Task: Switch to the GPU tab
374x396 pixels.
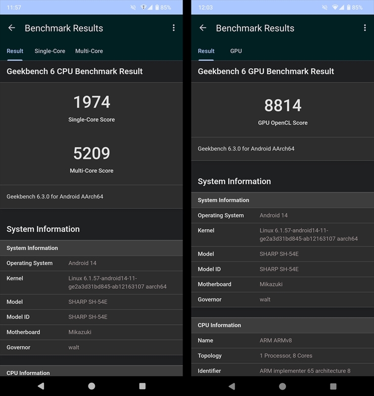Action: point(236,51)
